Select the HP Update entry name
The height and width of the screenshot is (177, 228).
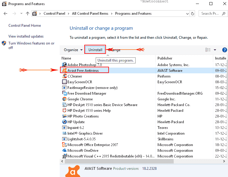(x=76, y=122)
